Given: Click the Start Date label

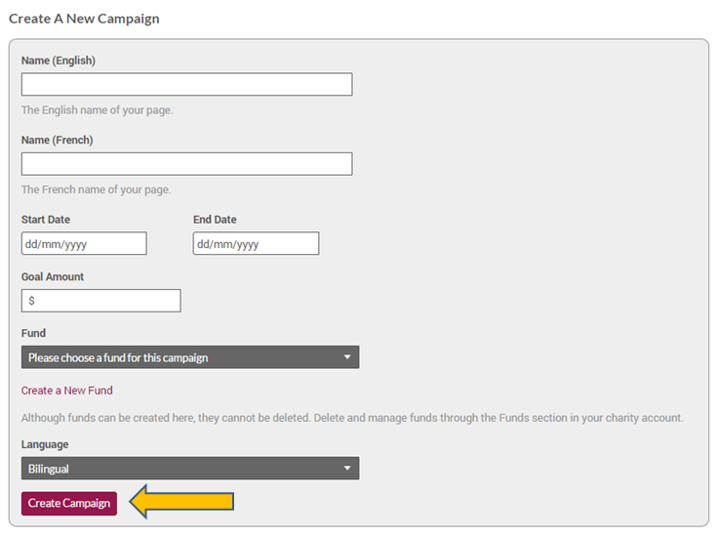Looking at the screenshot, I should 46,220.
